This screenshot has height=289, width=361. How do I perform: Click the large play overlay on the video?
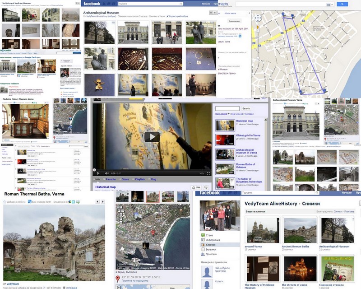pyautogui.click(x=152, y=137)
